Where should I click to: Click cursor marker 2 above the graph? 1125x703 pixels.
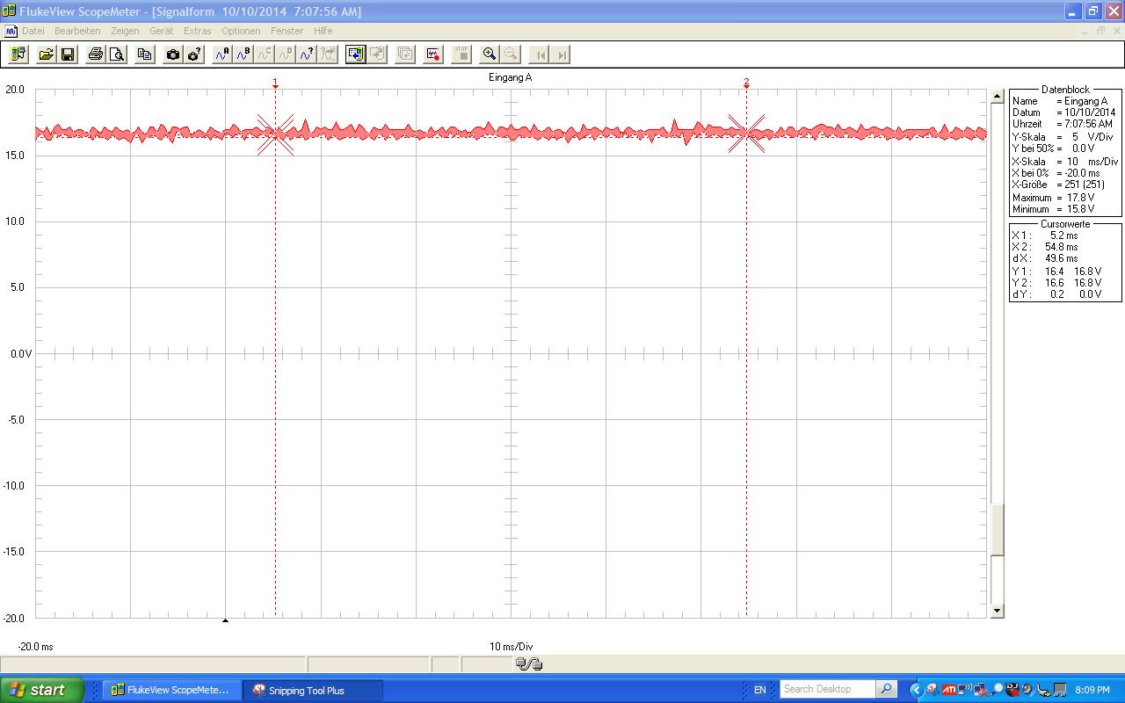pos(746,83)
